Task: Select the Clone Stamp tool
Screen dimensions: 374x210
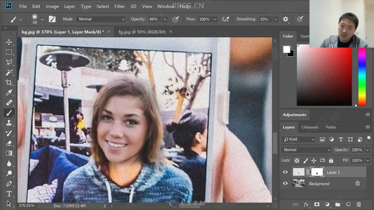Action: [9, 123]
